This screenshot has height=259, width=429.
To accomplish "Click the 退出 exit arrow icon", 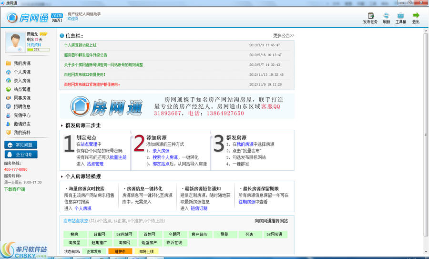I will click(x=416, y=15).
